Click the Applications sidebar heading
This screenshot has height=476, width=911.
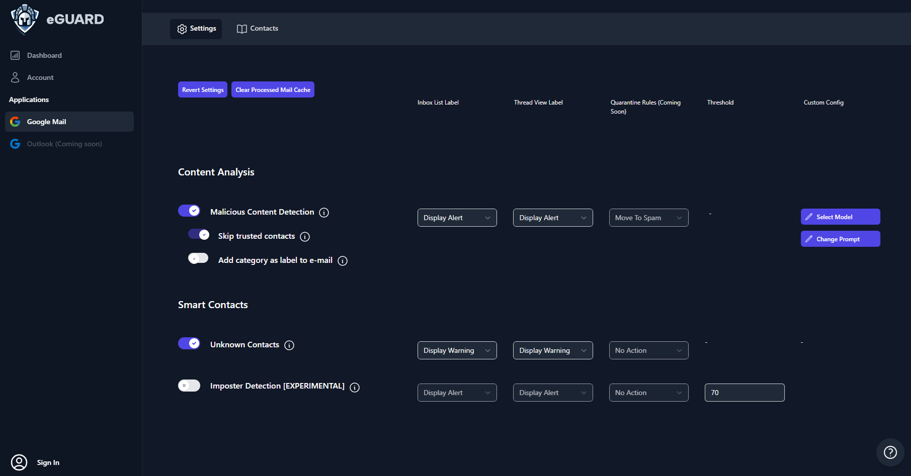(x=29, y=100)
